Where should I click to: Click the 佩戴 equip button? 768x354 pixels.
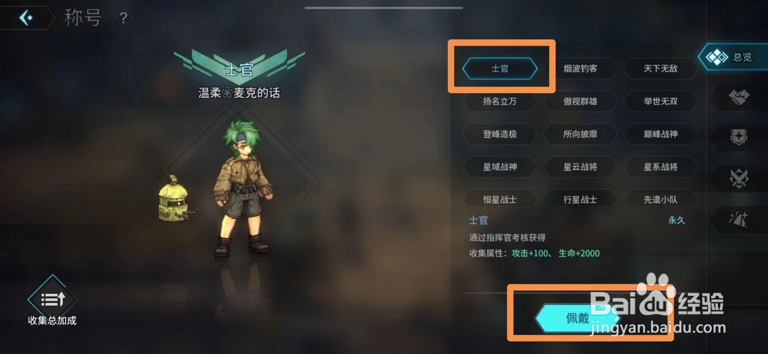(x=577, y=318)
